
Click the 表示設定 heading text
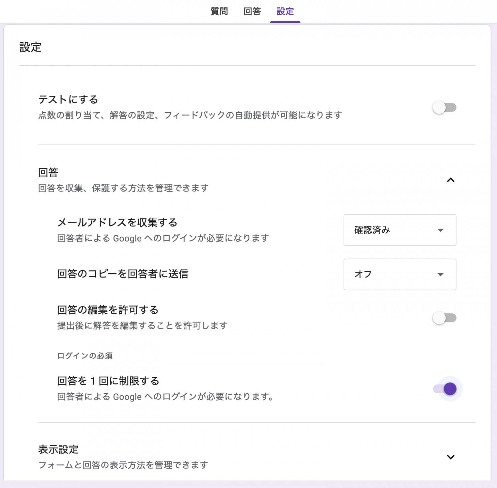tap(59, 449)
